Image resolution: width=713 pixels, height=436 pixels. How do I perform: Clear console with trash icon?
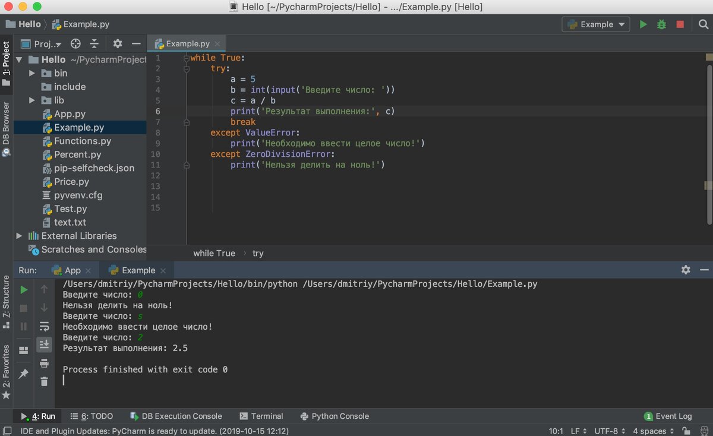click(45, 381)
